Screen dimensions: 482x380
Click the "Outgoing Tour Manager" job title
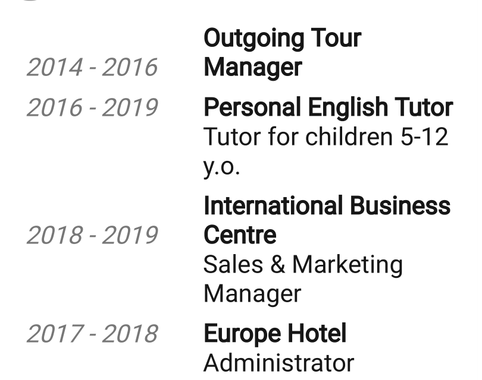tap(282, 53)
